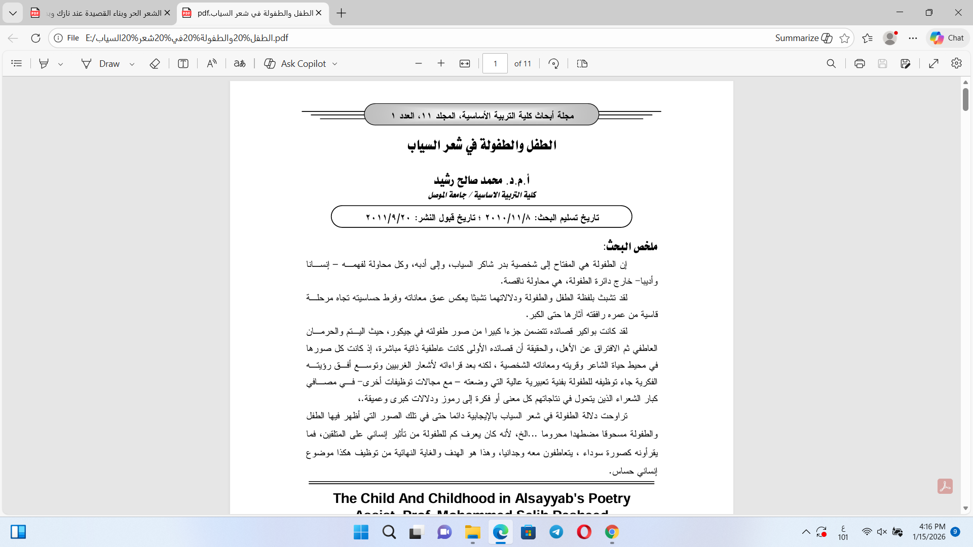
Task: Open Copilot Chat panel
Action: (947, 38)
